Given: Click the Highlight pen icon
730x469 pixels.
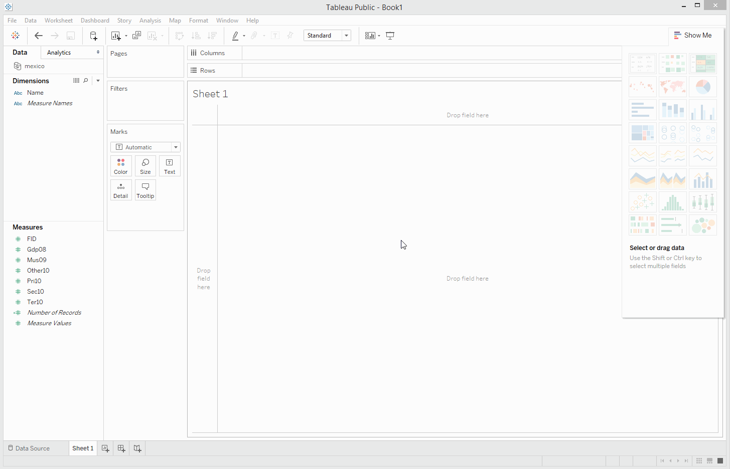Looking at the screenshot, I should pyautogui.click(x=235, y=36).
